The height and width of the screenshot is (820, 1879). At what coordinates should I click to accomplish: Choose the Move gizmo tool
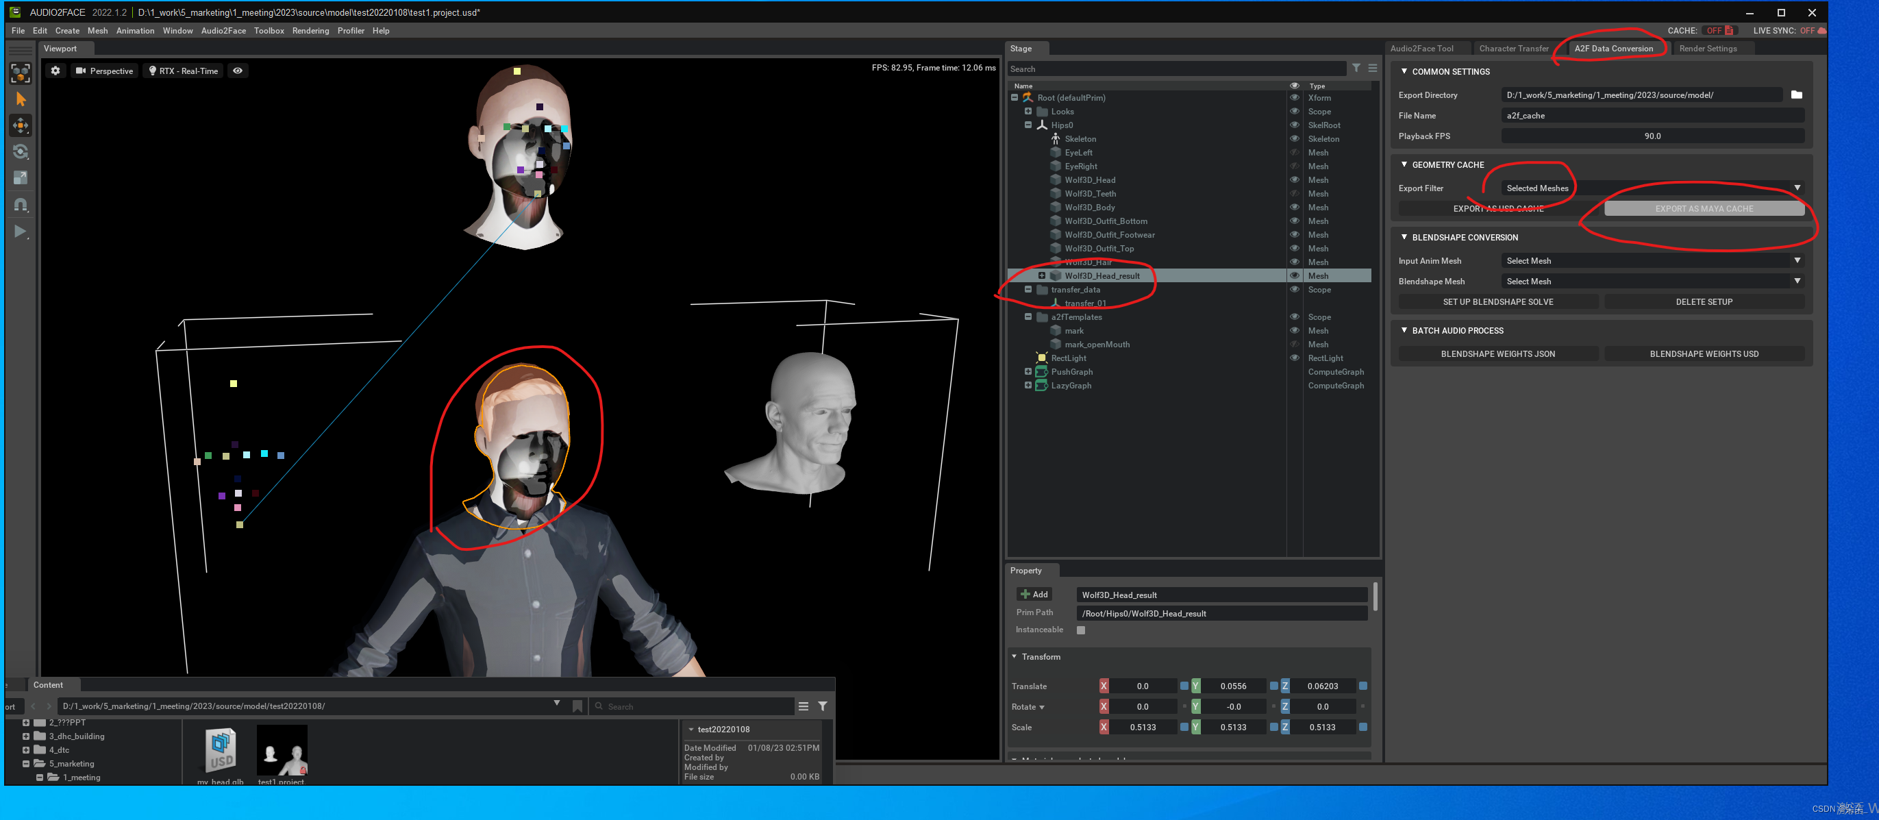click(x=21, y=125)
